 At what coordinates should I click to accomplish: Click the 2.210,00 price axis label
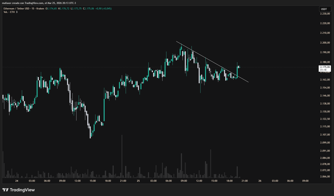click(325, 33)
